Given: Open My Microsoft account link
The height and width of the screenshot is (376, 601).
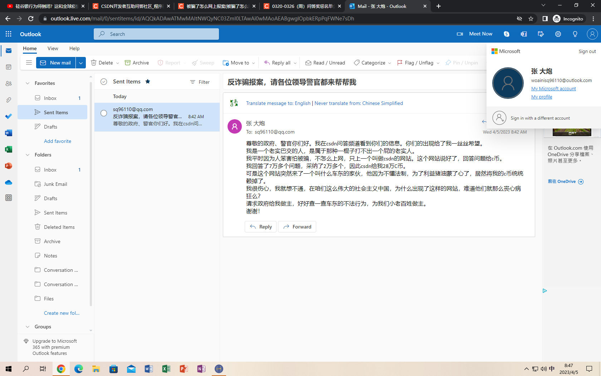Looking at the screenshot, I should (553, 88).
